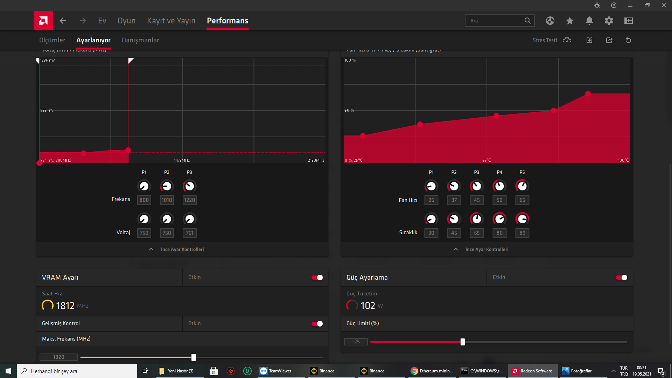Screen dimensions: 672x378
Task: Open favorites star icon
Action: click(x=569, y=21)
